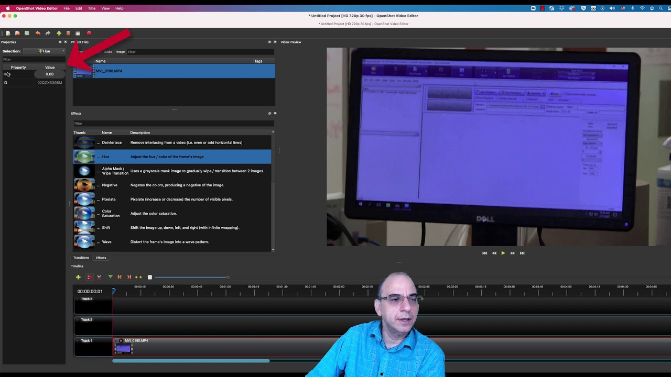Image resolution: width=671 pixels, height=377 pixels.
Task: Select the Alpha Mask / Wipe Transition effect
Action: click(x=172, y=171)
